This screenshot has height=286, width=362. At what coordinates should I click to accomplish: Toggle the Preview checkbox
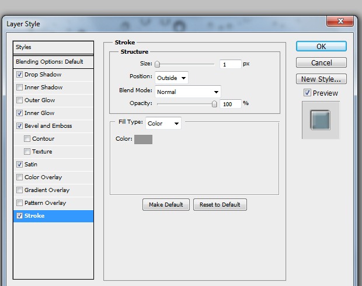click(307, 93)
